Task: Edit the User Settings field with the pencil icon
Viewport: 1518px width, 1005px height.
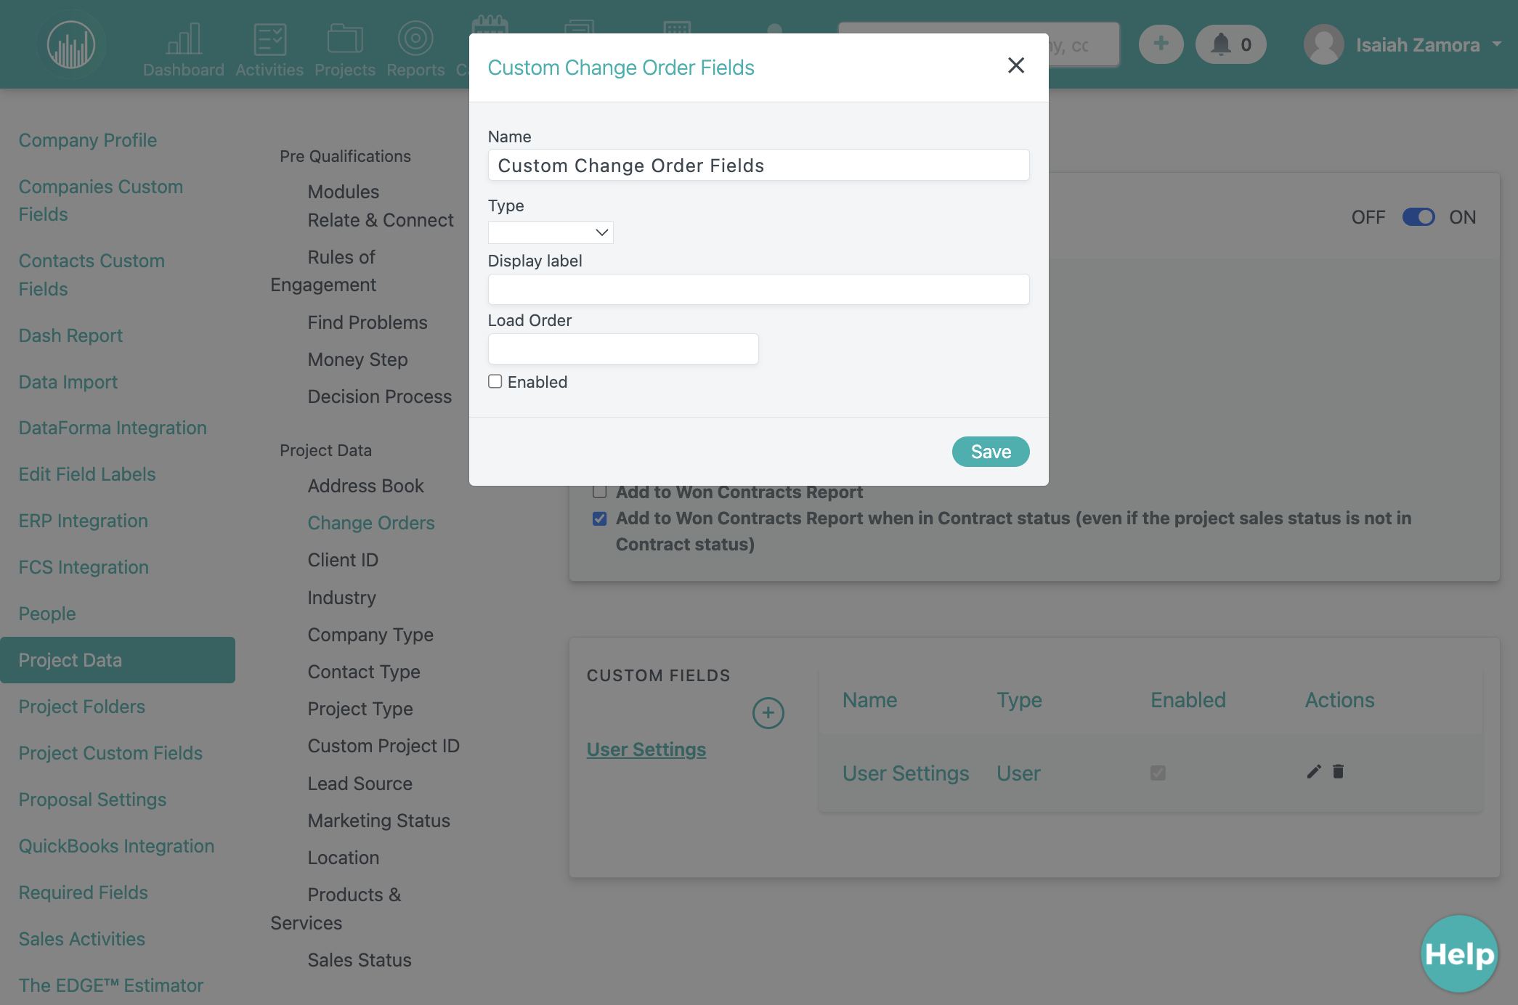Action: pos(1313,772)
